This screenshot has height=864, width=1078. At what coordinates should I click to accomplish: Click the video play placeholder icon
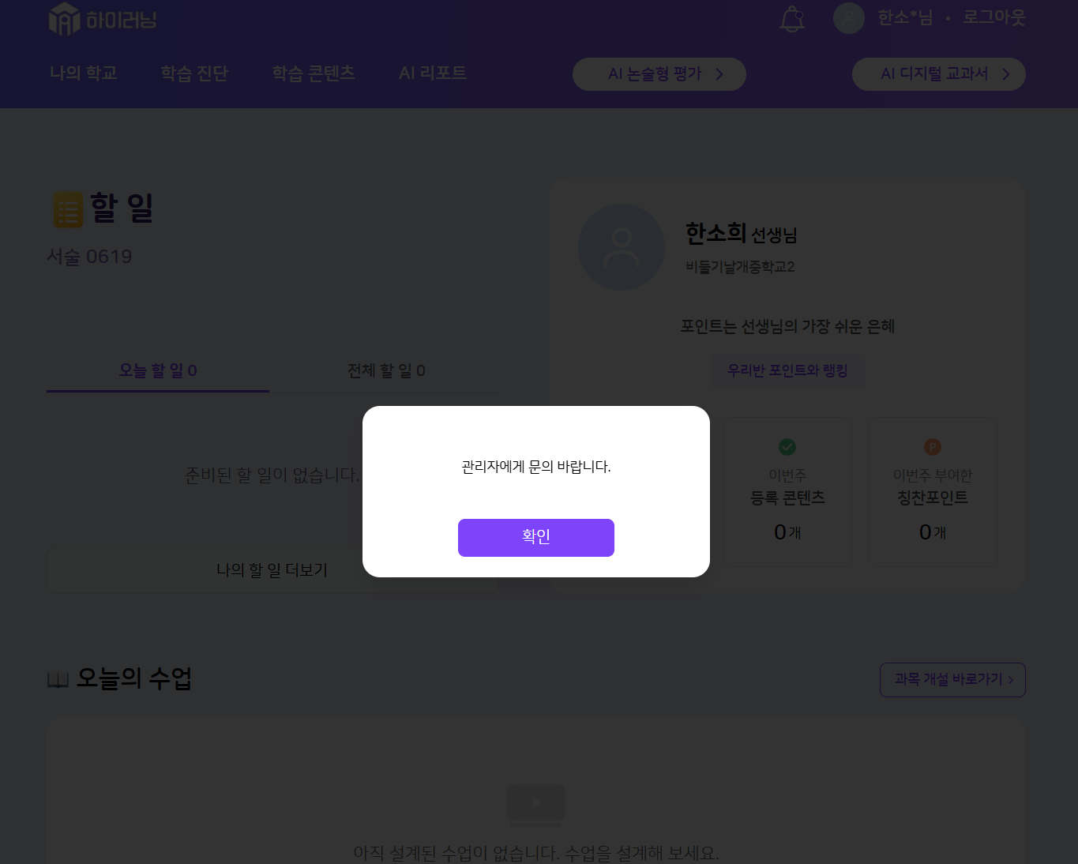click(535, 804)
